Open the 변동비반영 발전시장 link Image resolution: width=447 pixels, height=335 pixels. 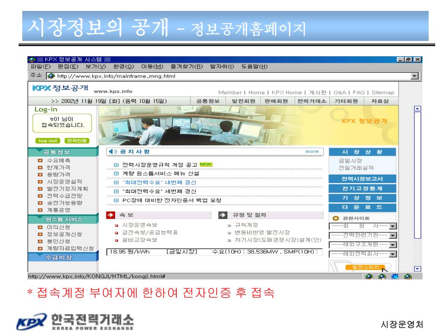(x=262, y=232)
